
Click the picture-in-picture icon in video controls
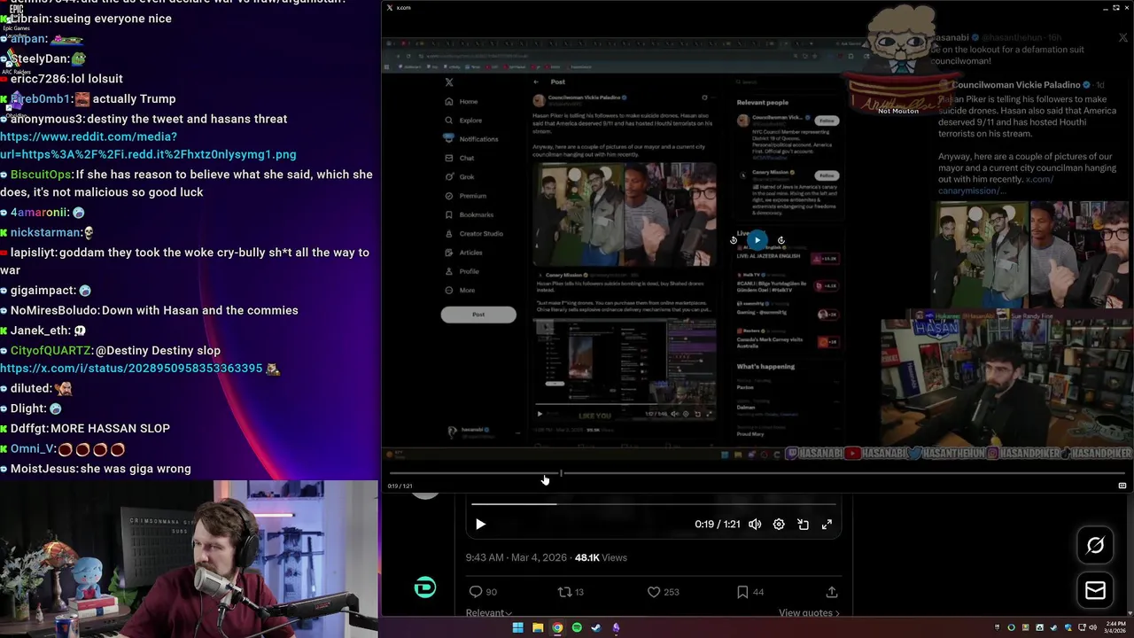point(803,525)
